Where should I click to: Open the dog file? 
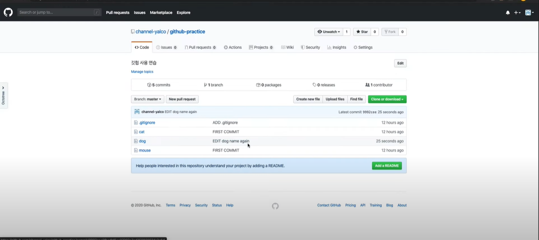[142, 141]
